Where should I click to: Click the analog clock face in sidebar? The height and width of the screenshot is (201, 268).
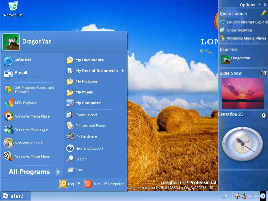click(x=243, y=144)
